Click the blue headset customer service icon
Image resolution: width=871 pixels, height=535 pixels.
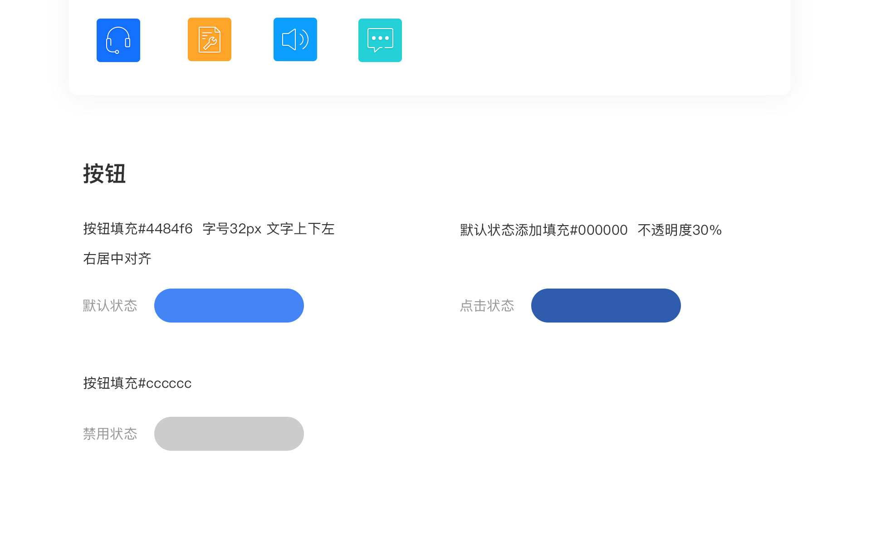(x=118, y=40)
